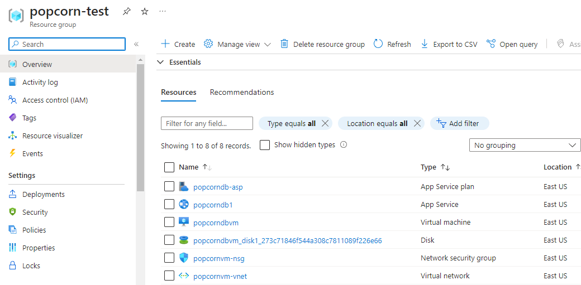This screenshot has height=285, width=581.
Task: Sort the table by Name column
Action: pyautogui.click(x=195, y=167)
